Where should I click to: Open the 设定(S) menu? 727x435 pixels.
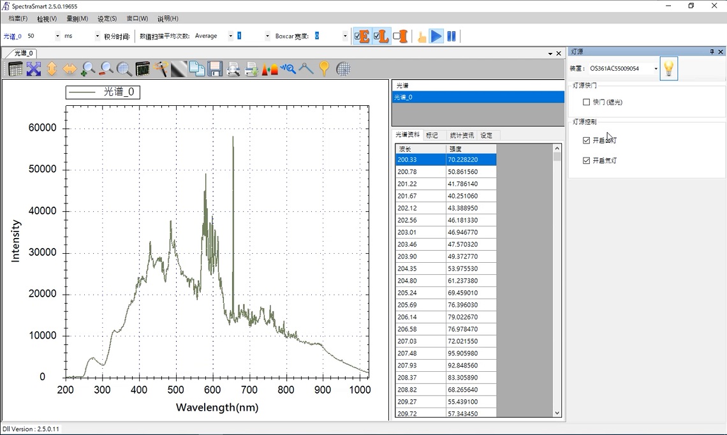pyautogui.click(x=107, y=18)
